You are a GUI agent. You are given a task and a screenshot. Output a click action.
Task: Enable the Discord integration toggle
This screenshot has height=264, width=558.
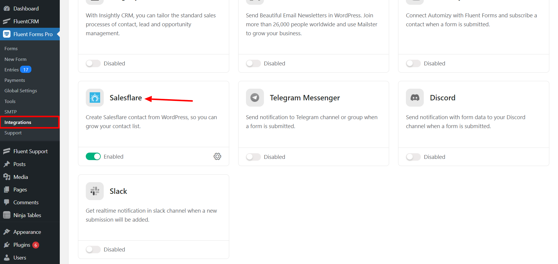point(413,157)
